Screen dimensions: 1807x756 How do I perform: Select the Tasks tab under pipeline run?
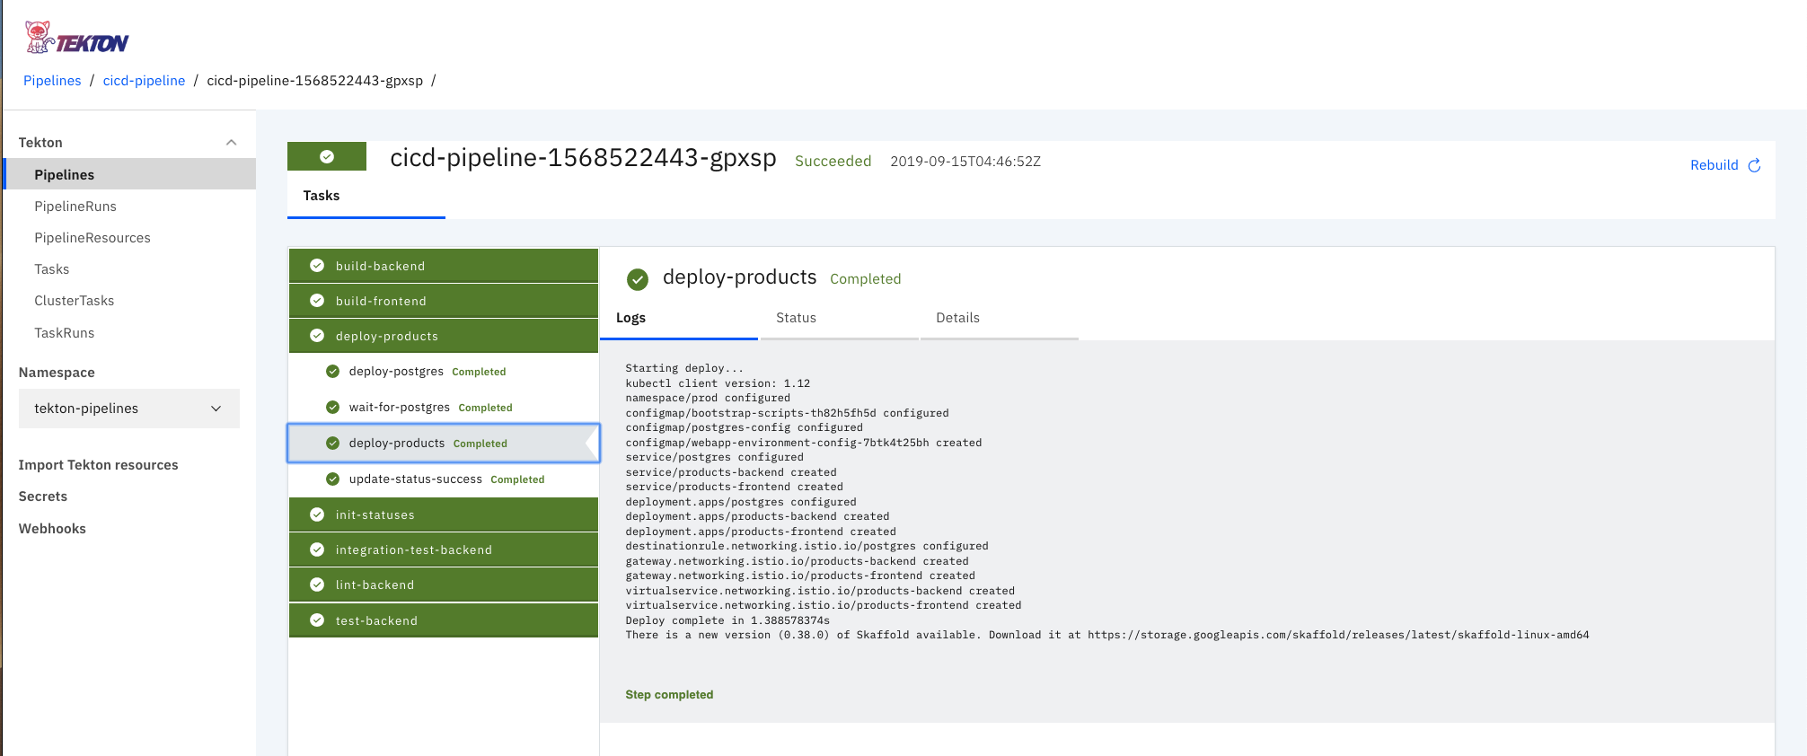(x=366, y=196)
